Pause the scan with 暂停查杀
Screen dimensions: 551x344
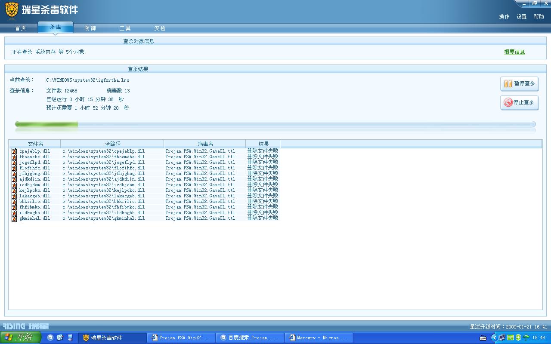[519, 83]
